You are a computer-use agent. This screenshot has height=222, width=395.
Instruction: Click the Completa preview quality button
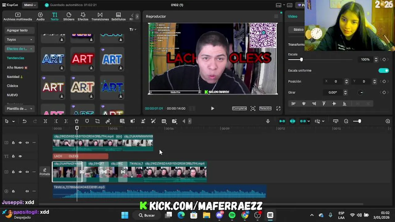click(239, 108)
